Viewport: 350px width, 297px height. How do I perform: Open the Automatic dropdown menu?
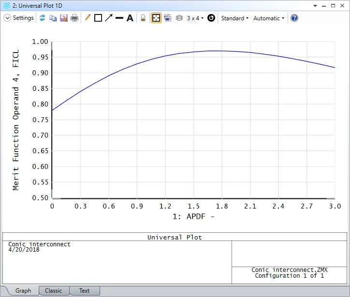(x=269, y=18)
